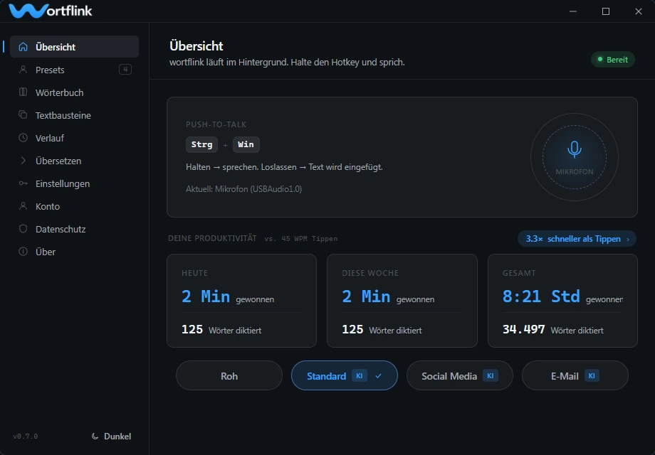Show the Verlauf history page
Image resolution: width=655 pixels, height=455 pixels.
point(74,138)
